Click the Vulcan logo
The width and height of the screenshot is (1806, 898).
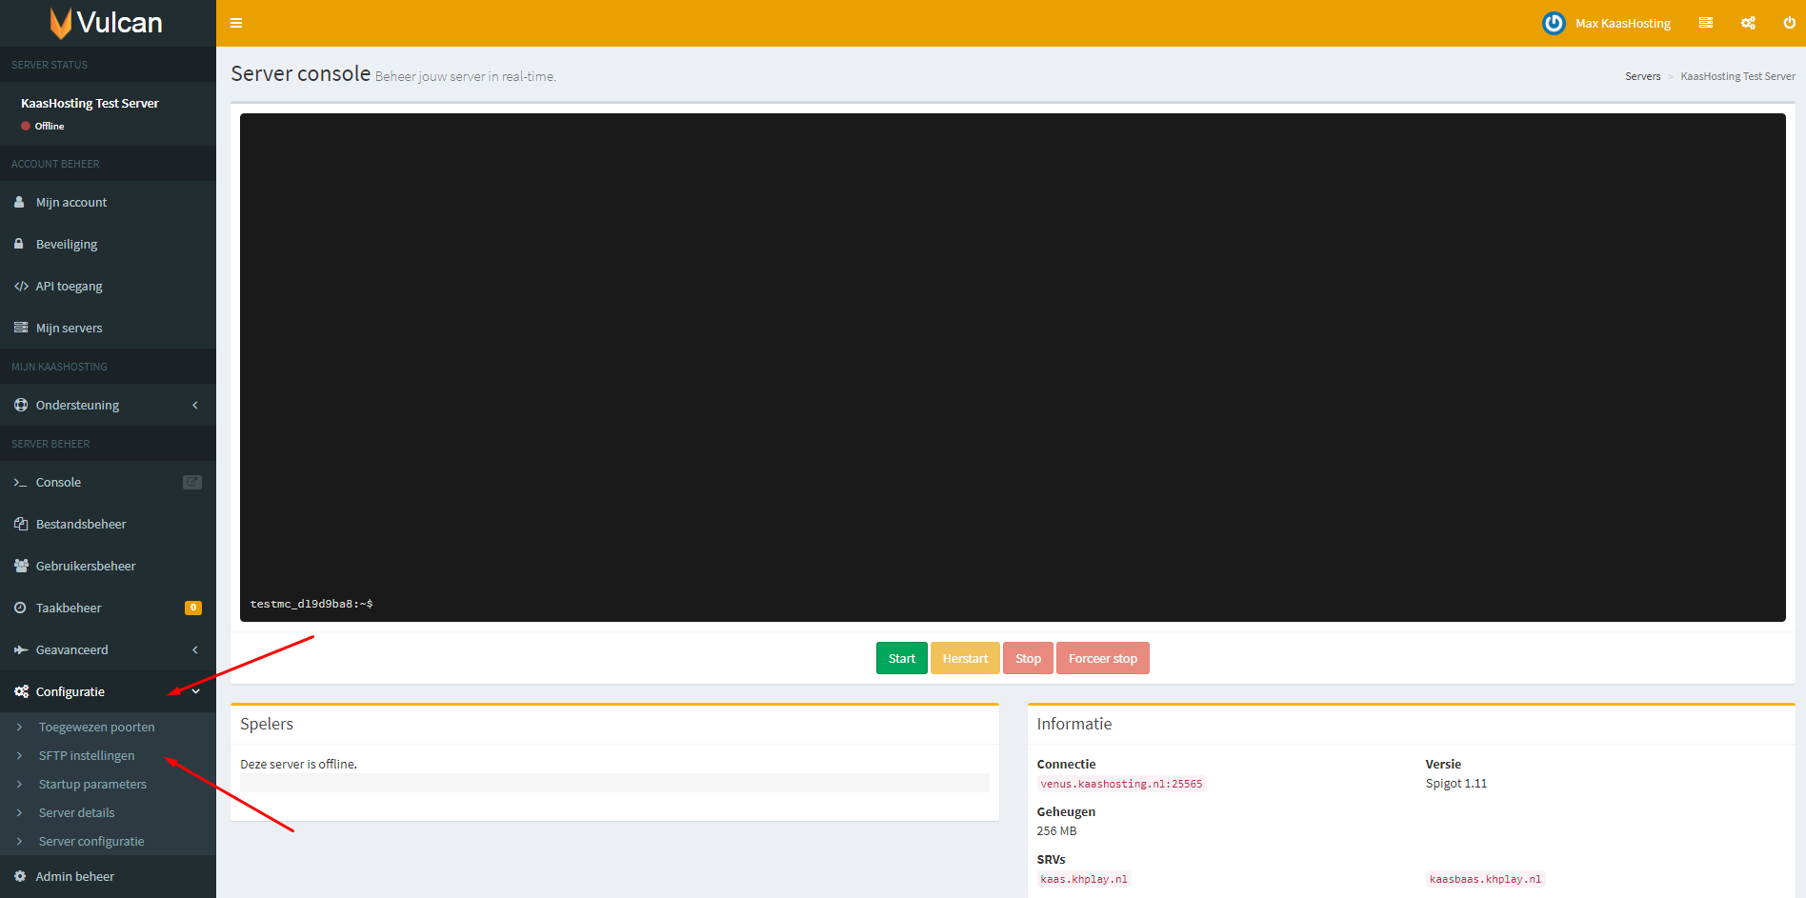(x=107, y=23)
